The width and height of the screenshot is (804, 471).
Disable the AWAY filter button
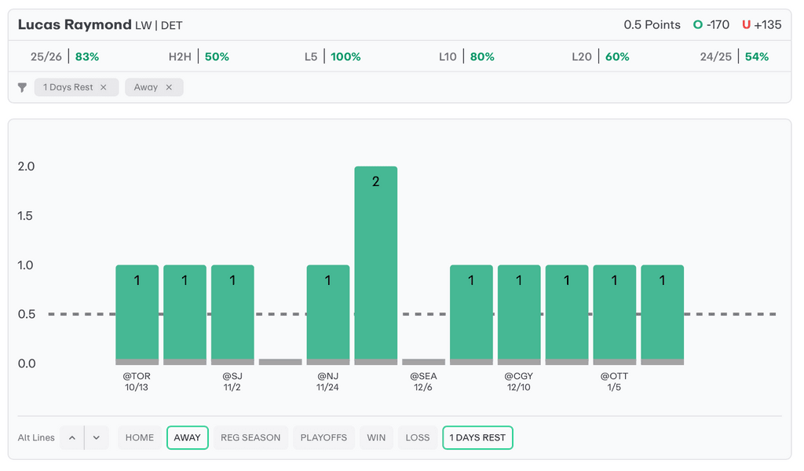(187, 437)
